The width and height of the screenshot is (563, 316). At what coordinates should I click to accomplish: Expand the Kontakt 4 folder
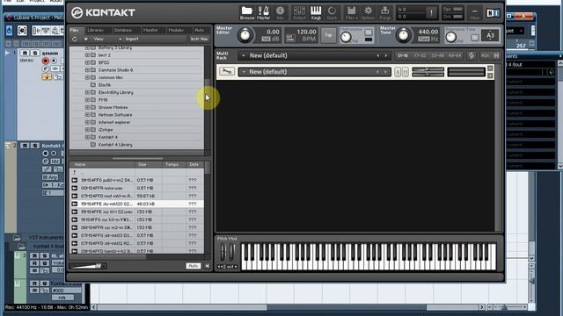coord(87,137)
